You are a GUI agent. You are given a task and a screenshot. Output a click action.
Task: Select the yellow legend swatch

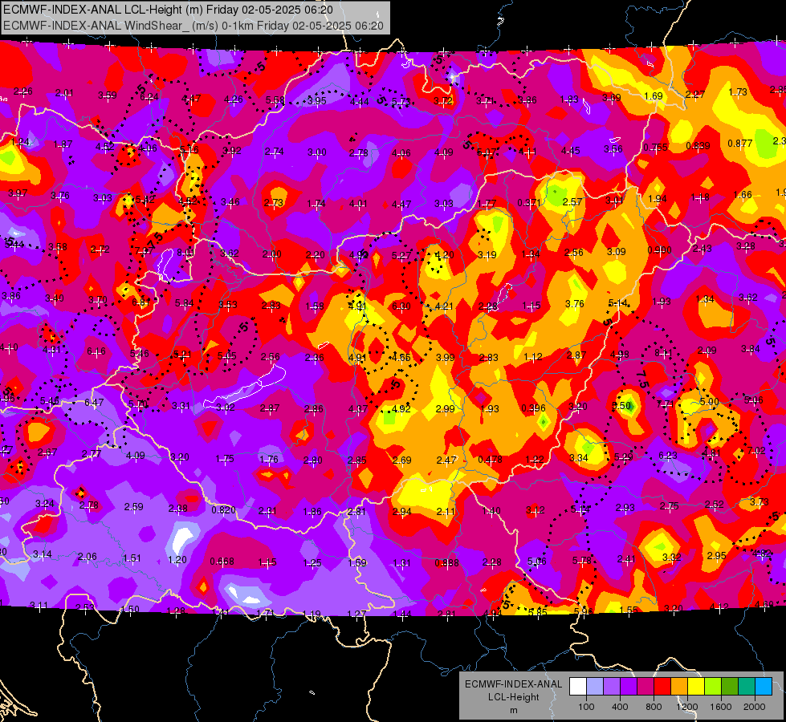tap(696, 687)
